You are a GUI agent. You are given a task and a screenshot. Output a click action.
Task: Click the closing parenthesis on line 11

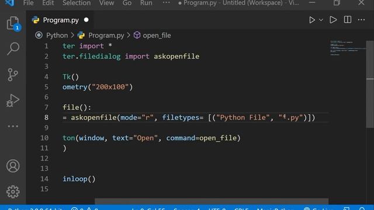click(x=64, y=148)
